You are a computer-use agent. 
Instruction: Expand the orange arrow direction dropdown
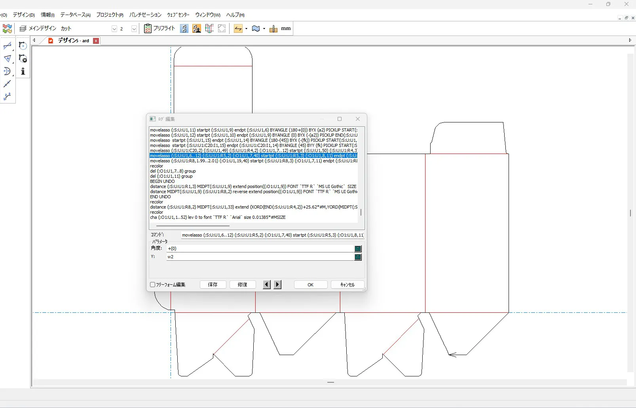coord(246,29)
